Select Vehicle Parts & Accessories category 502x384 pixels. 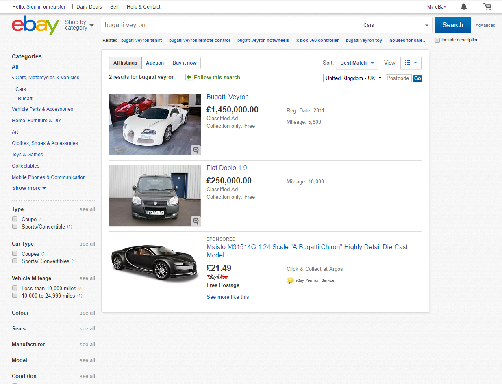tap(43, 109)
